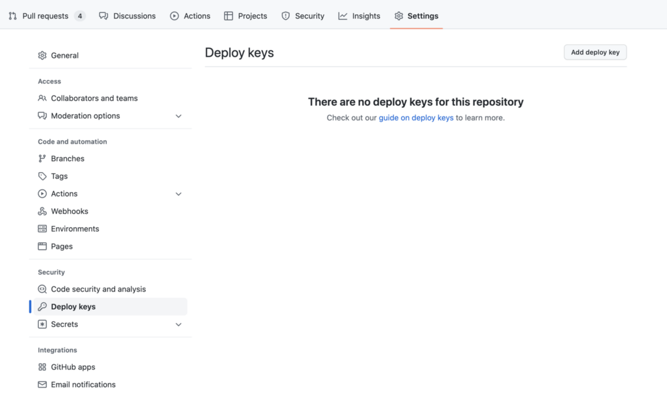Open the Actions play-circle icon
The image size is (667, 407).
click(174, 15)
